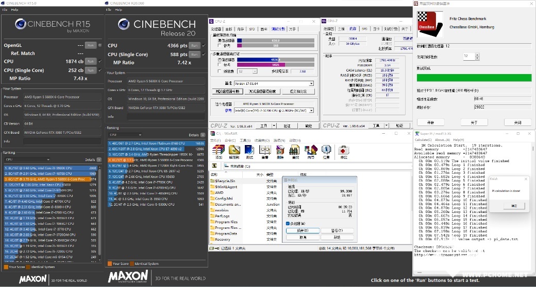Switch to SPD tab in left CPU-Z window
This screenshot has height=287, width=536.
[x=252, y=29]
